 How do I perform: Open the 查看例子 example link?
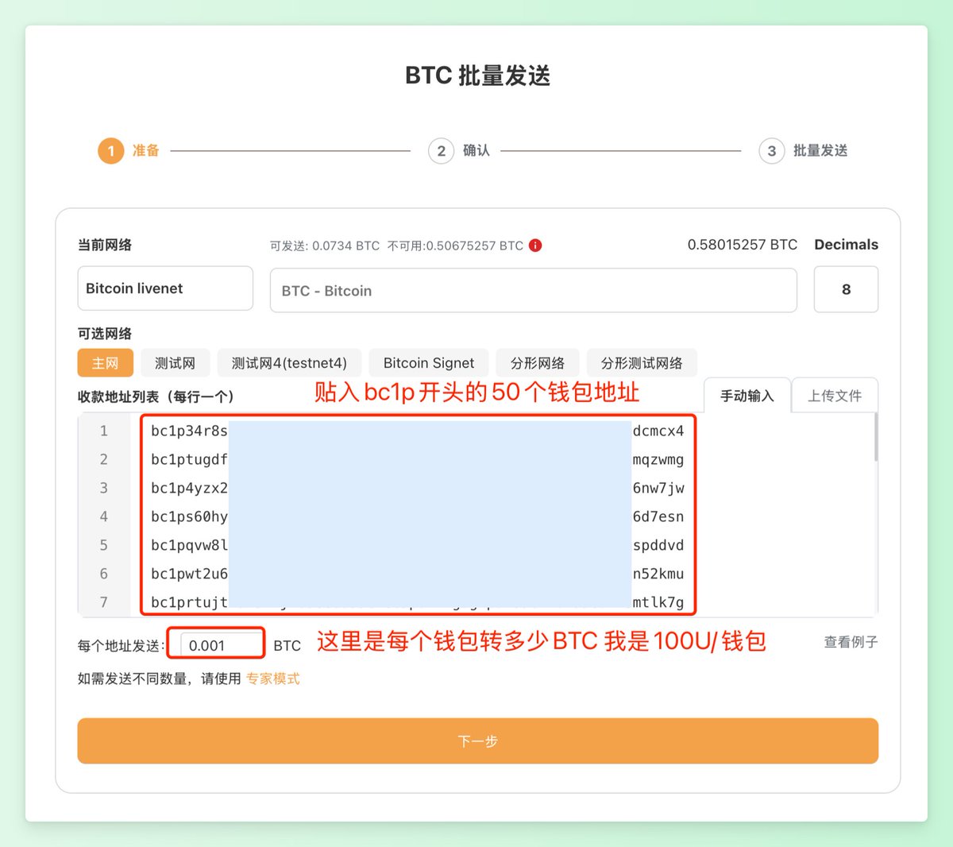851,642
